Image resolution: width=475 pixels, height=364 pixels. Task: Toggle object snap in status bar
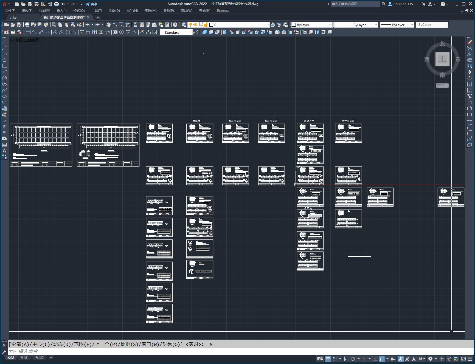(x=382, y=359)
